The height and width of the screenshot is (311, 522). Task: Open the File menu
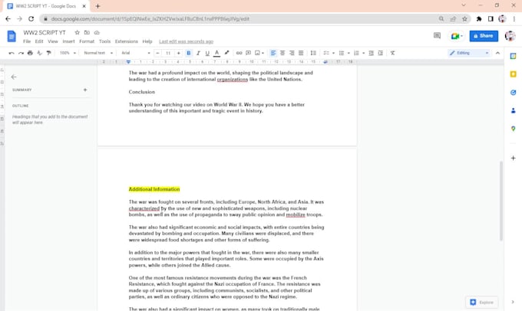tap(27, 41)
